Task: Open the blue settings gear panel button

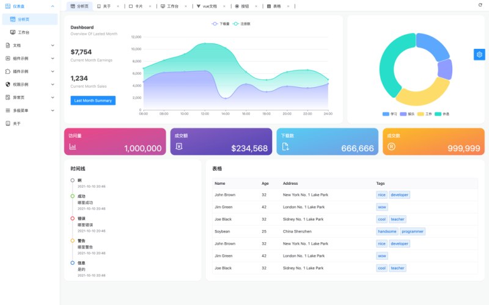Action: click(x=479, y=54)
